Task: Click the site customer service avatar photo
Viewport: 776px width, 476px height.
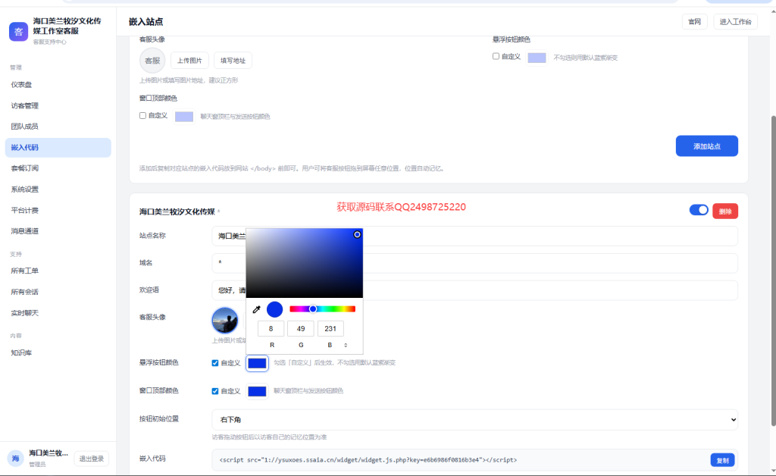Action: pos(224,320)
